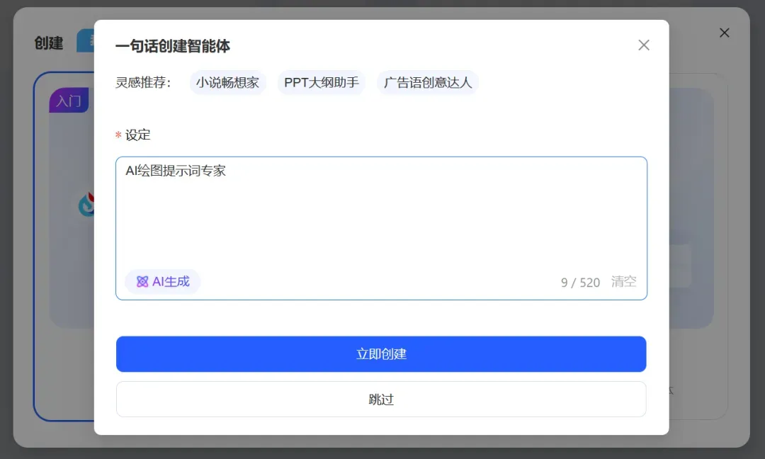Click the 入门 badge in background window

point(69,101)
